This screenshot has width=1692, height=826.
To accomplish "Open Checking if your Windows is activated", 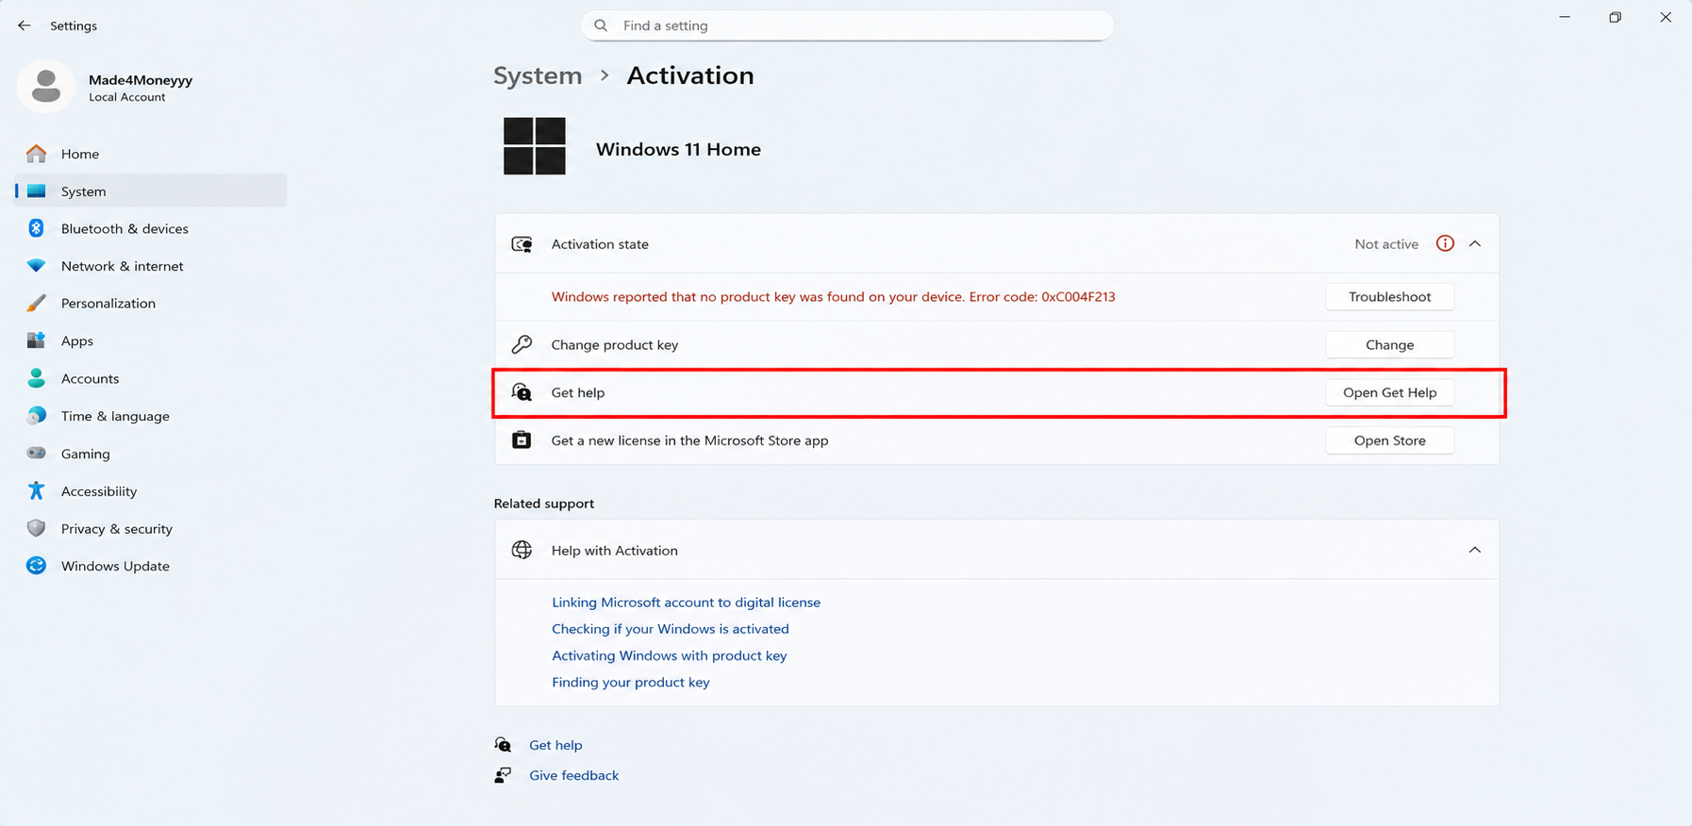I will [x=671, y=629].
